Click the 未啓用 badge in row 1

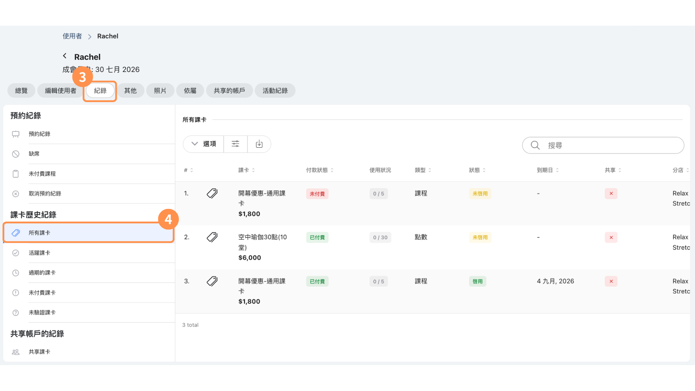point(480,194)
